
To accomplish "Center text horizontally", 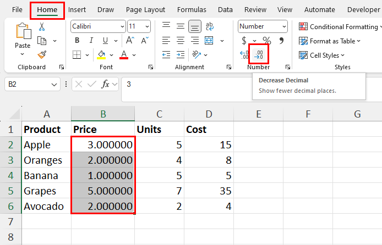I will 181,40.
